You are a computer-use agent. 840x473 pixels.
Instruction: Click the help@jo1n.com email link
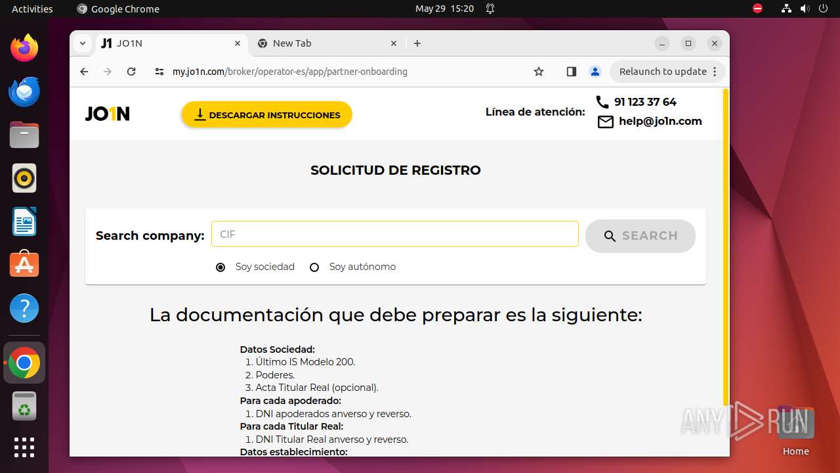pyautogui.click(x=660, y=122)
